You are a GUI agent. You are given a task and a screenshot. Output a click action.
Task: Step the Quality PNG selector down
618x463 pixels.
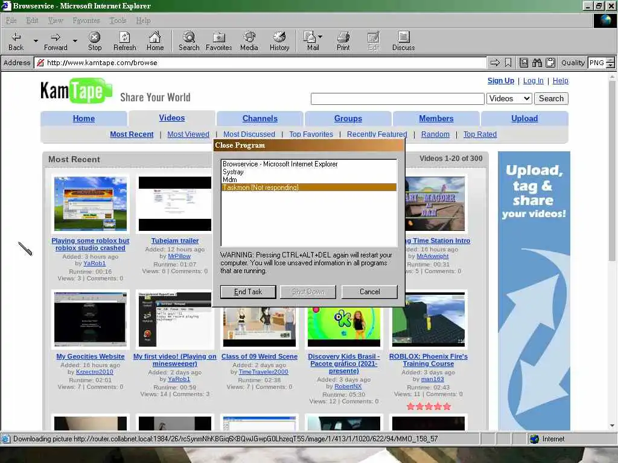coord(611,65)
